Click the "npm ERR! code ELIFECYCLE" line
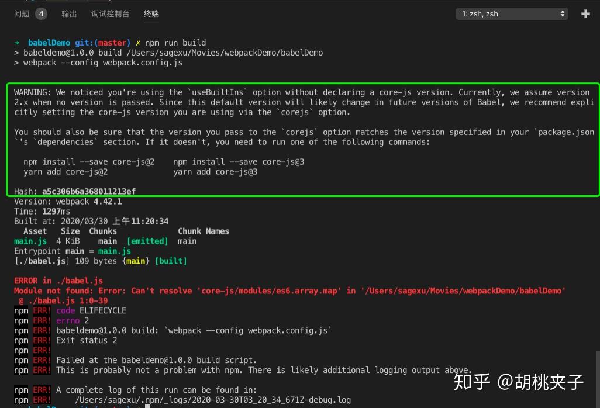The width and height of the screenshot is (600, 408). (x=70, y=310)
